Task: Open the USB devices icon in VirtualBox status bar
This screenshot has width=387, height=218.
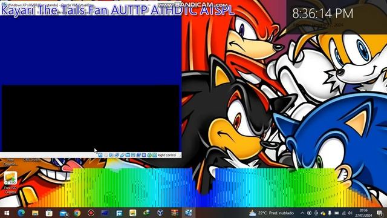Action: pyautogui.click(x=122, y=155)
